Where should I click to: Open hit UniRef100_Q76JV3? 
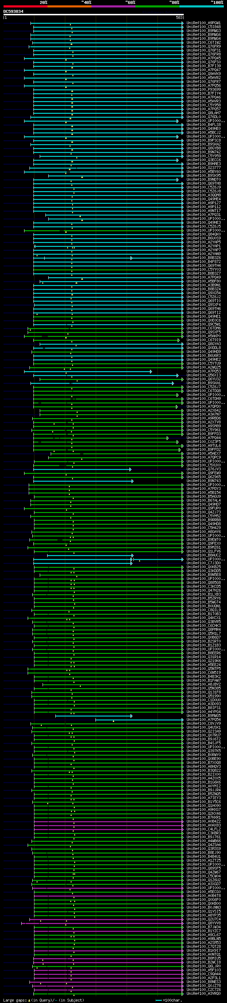pyautogui.click(x=203, y=469)
